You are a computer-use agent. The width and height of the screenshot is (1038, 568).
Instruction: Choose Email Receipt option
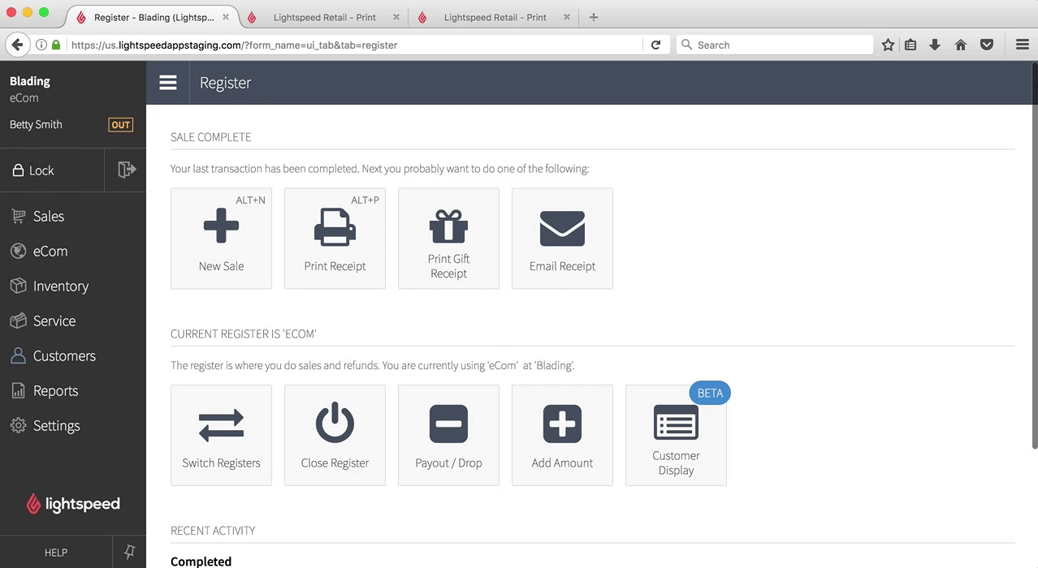(562, 239)
